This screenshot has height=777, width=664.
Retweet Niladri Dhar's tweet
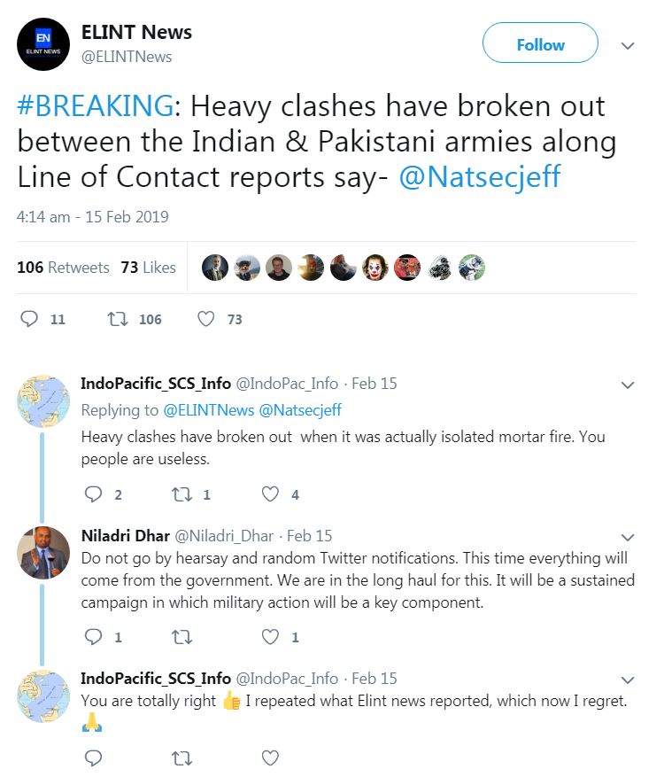click(182, 636)
